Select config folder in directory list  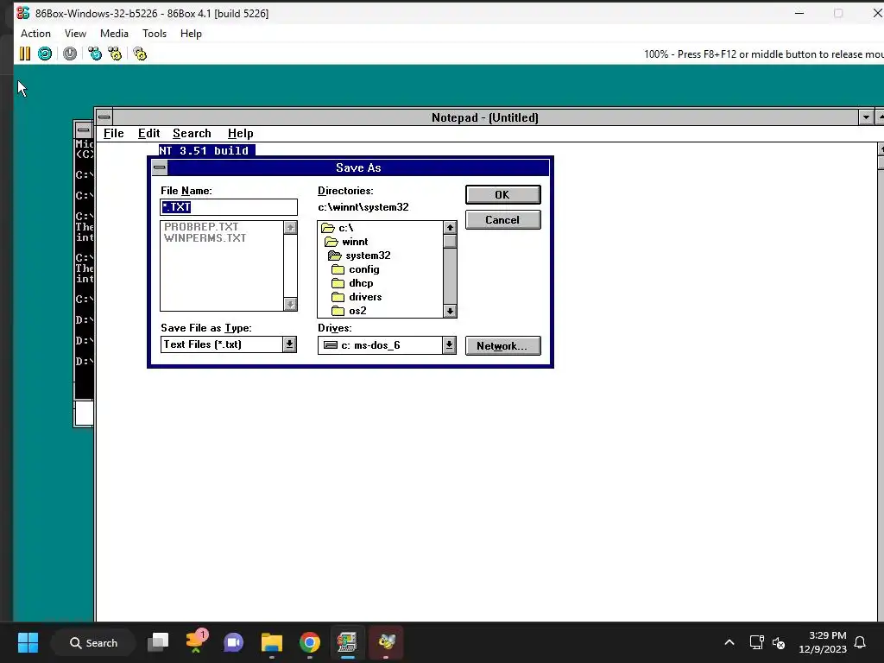355,269
